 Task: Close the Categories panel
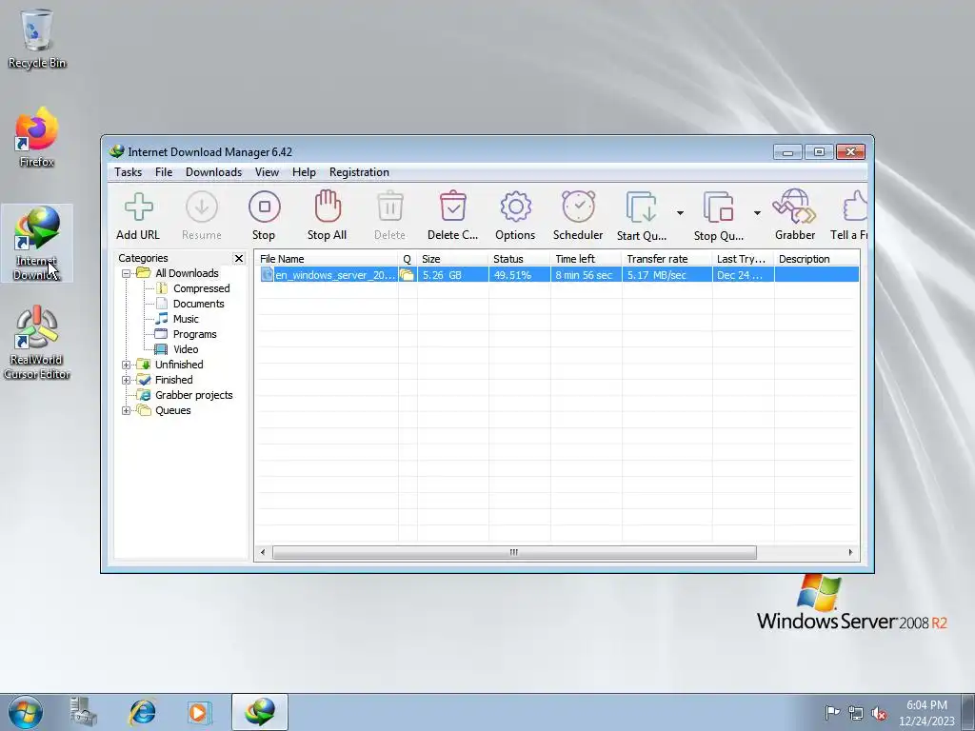click(x=239, y=258)
